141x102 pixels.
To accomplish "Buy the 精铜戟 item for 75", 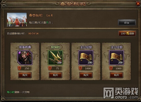I will [x=55, y=75].
